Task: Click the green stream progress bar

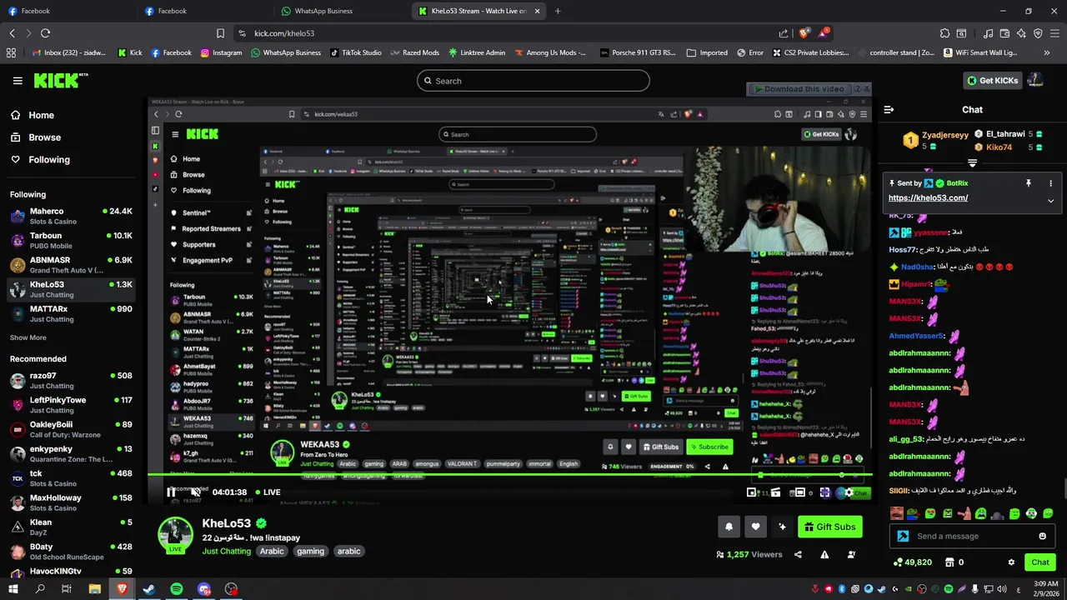Action: [x=510, y=475]
